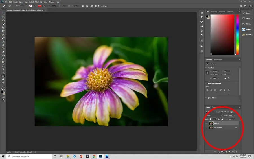Collapse Align and Distribute section

(206, 83)
